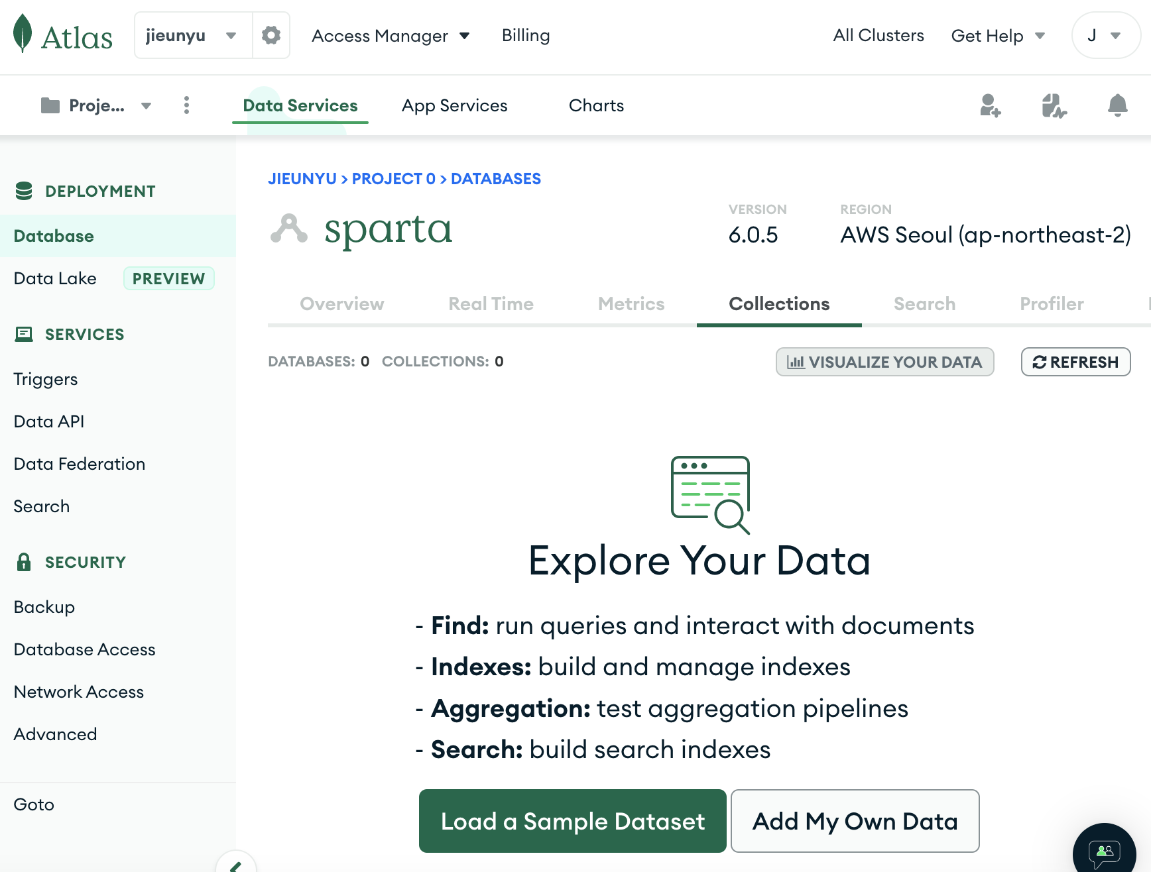
Task: Open Database Access settings
Action: pyautogui.click(x=85, y=649)
